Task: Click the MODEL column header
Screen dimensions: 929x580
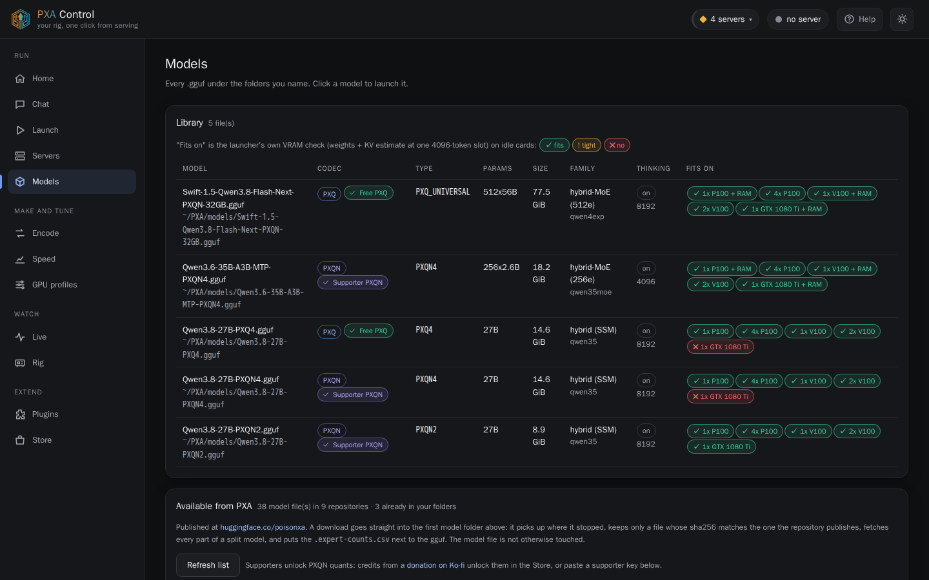Action: click(195, 169)
